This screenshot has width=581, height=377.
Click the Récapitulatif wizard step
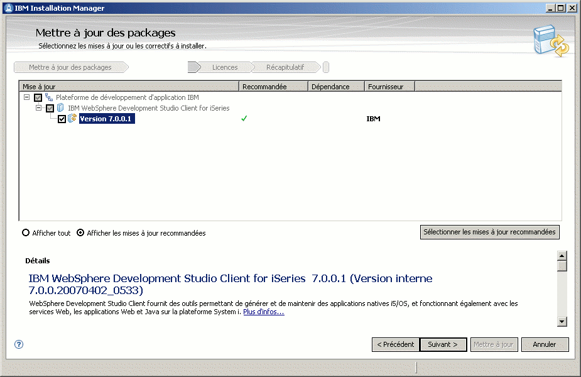[x=285, y=67]
